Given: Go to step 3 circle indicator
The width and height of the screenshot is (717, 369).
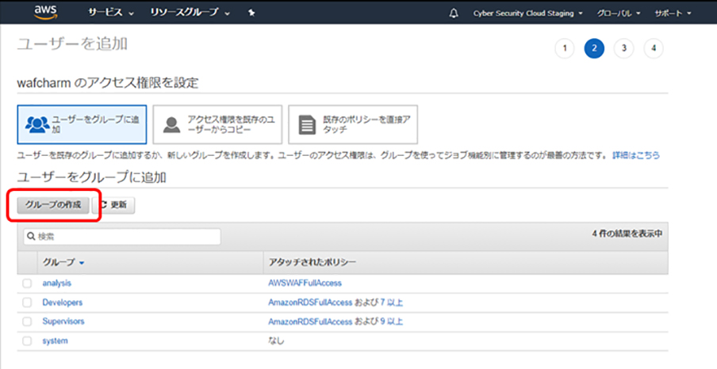Looking at the screenshot, I should [x=623, y=48].
